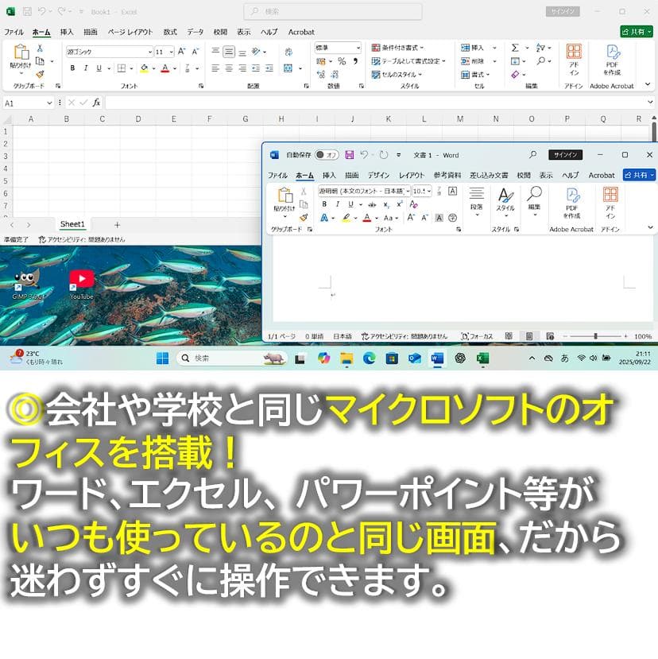658x659 pixels.
Task: Click the Undo icon in Word's title bar
Action: [x=364, y=155]
